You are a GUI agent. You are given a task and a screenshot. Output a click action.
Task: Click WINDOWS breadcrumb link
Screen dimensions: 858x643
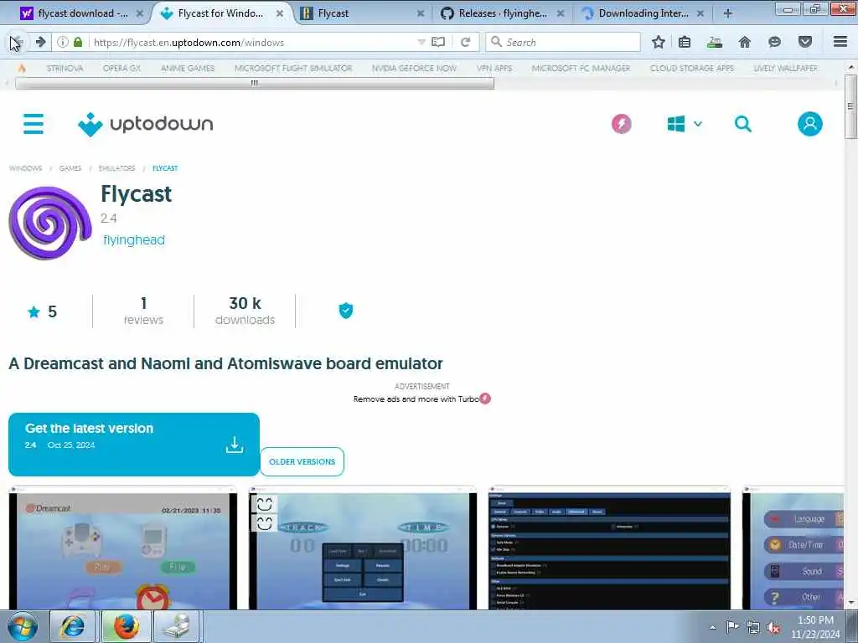(x=26, y=168)
